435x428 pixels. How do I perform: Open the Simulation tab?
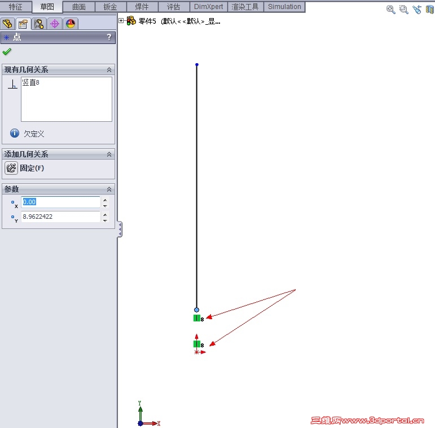pyautogui.click(x=284, y=7)
